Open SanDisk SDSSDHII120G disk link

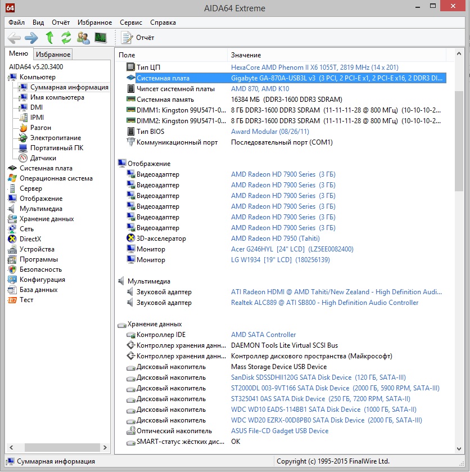point(318,377)
